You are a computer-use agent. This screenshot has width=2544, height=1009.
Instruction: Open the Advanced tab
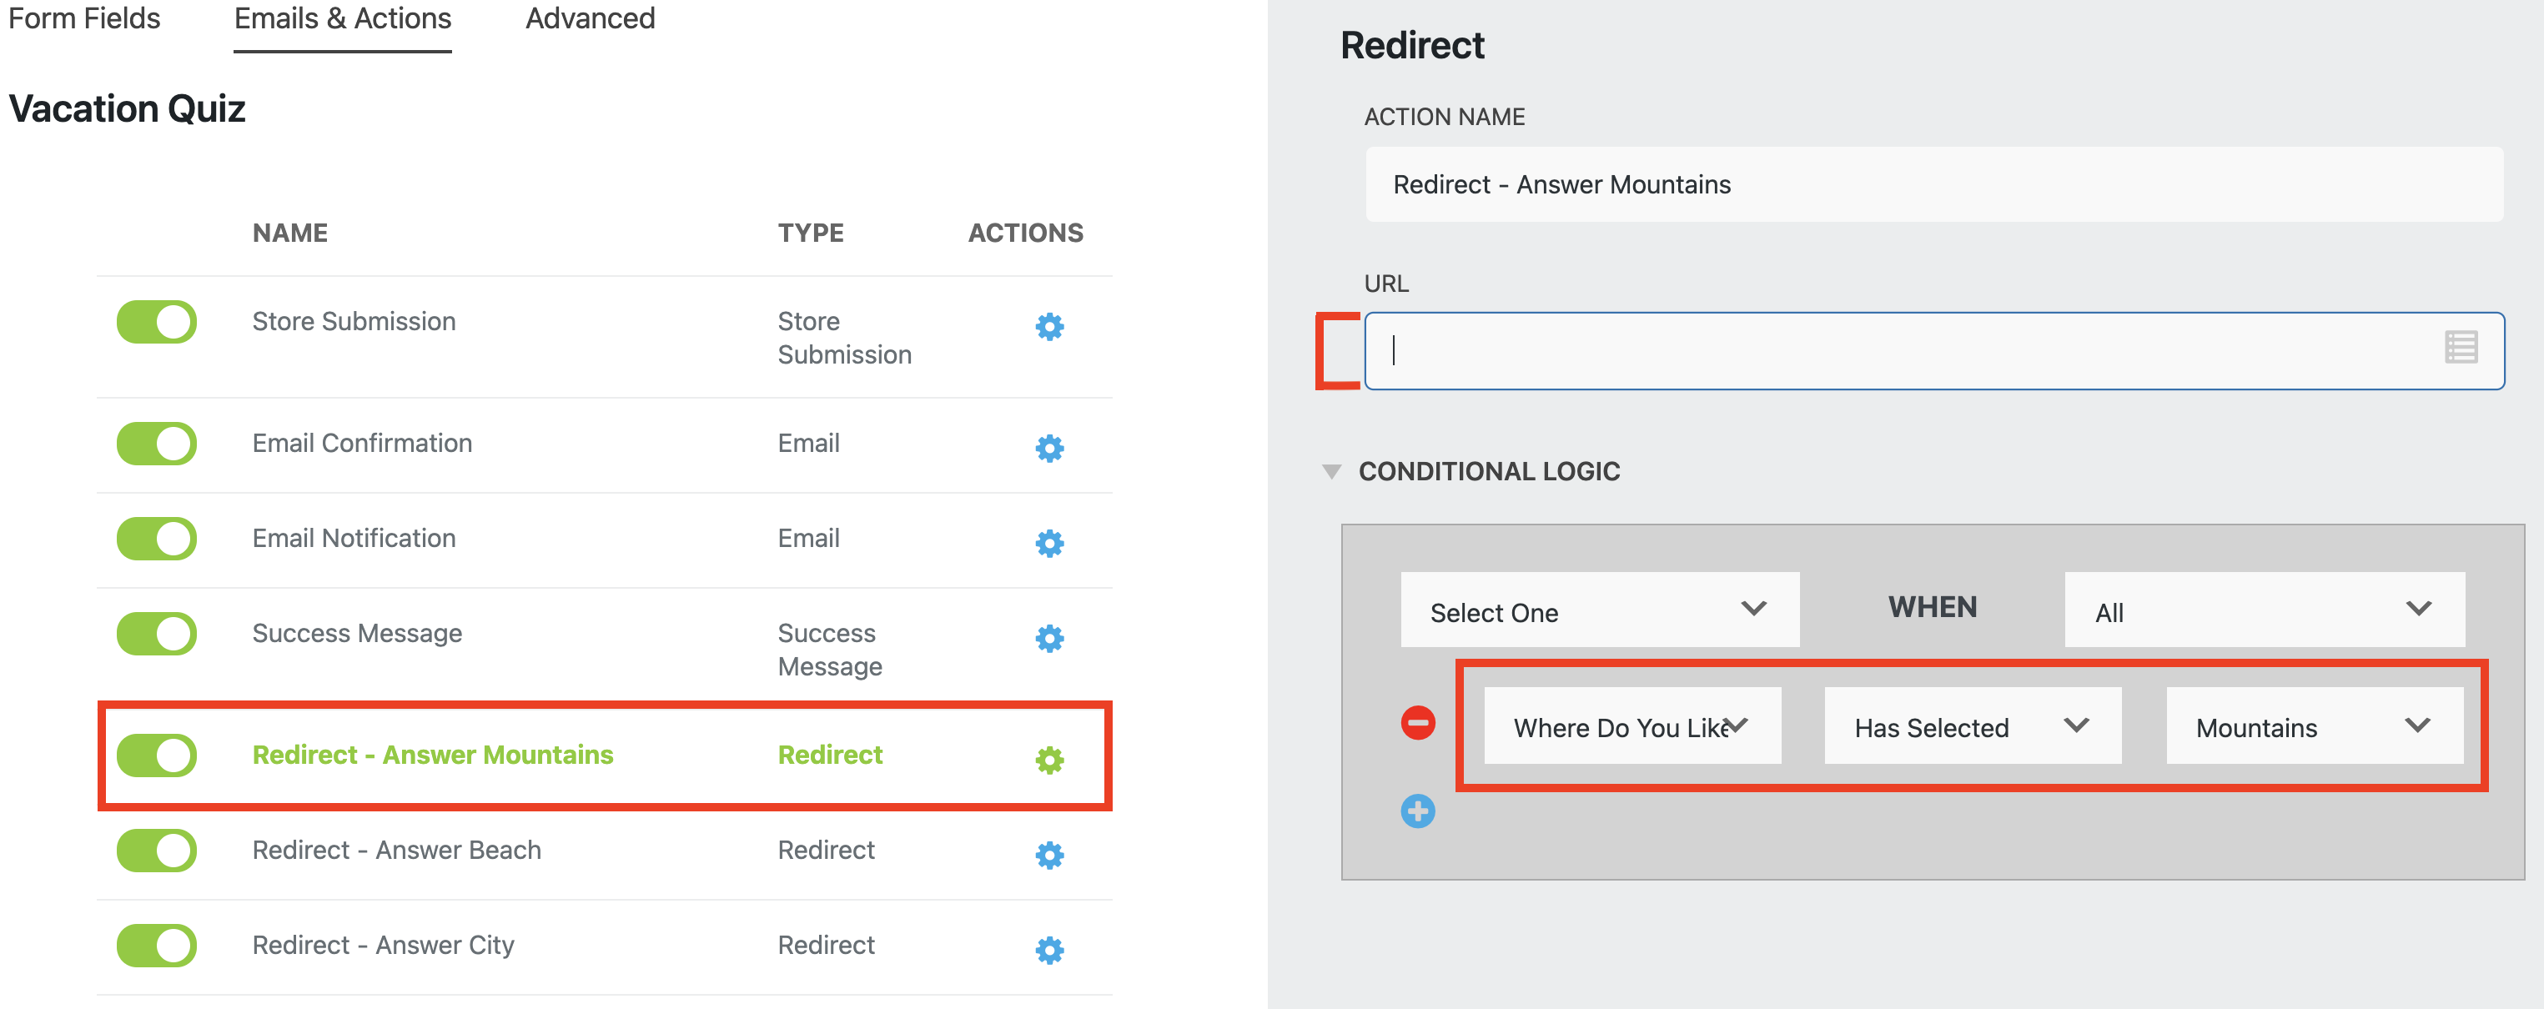590,18
